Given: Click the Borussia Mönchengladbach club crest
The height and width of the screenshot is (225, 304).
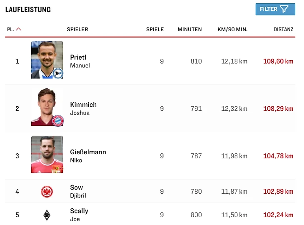Looking at the screenshot, I should click(x=47, y=215).
